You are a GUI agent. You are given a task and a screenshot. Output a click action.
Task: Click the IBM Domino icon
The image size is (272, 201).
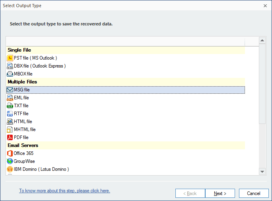coord(10,169)
